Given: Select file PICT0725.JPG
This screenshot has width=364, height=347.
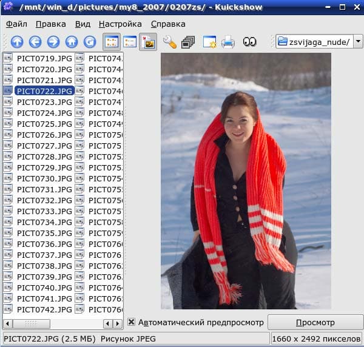Looking at the screenshot, I should point(44,124).
